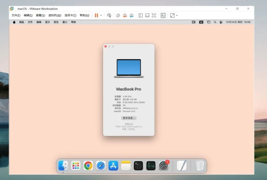Enter full screen mode for the VM

tap(154, 15)
